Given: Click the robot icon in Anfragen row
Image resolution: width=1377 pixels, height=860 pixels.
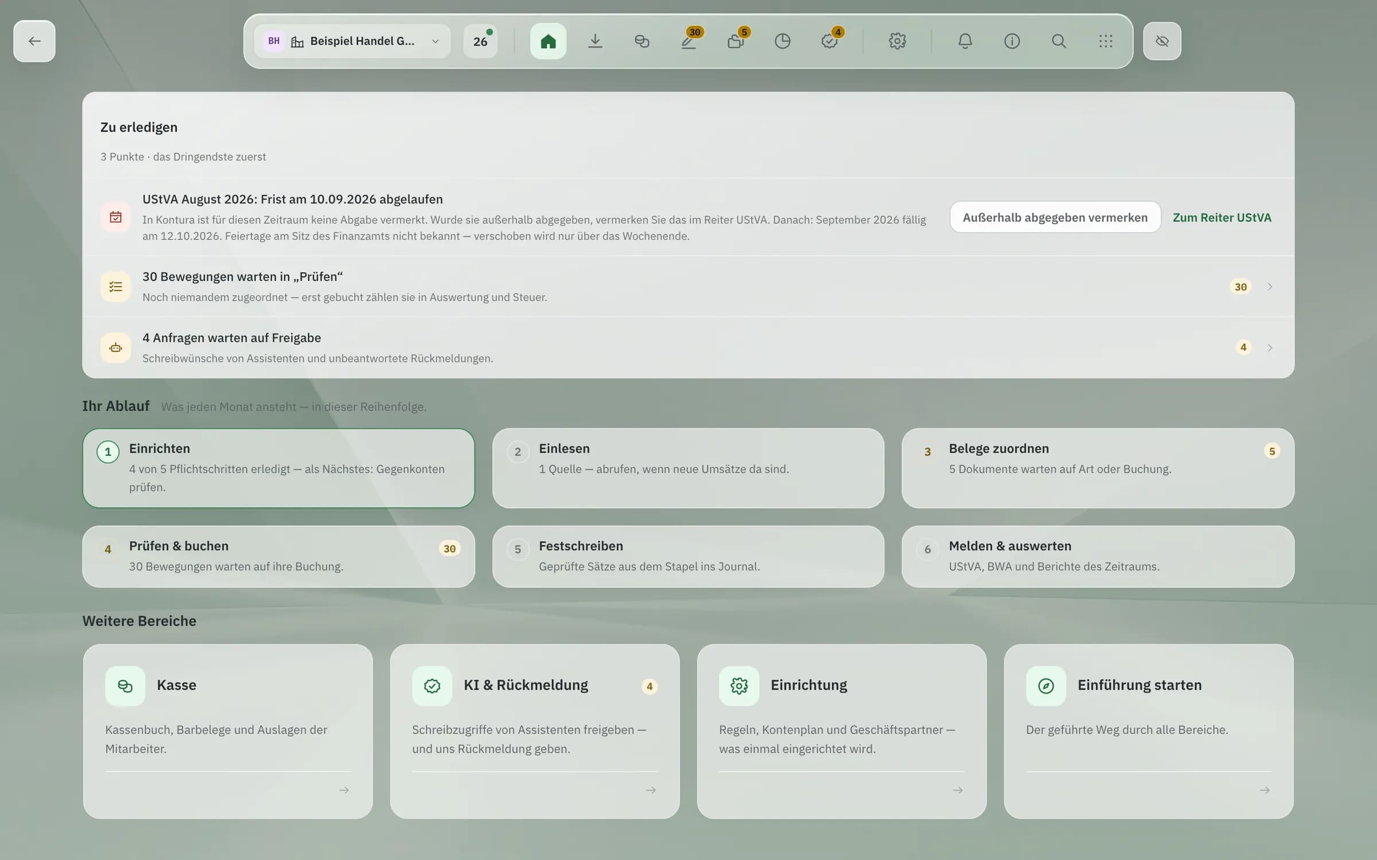Looking at the screenshot, I should 115,347.
